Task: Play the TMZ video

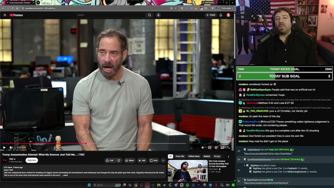Action: pyautogui.click(x=4, y=148)
